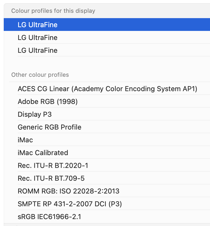
Task: Select ROMM RGB: ISO 22028-2:2013
Action: [x=68, y=191]
